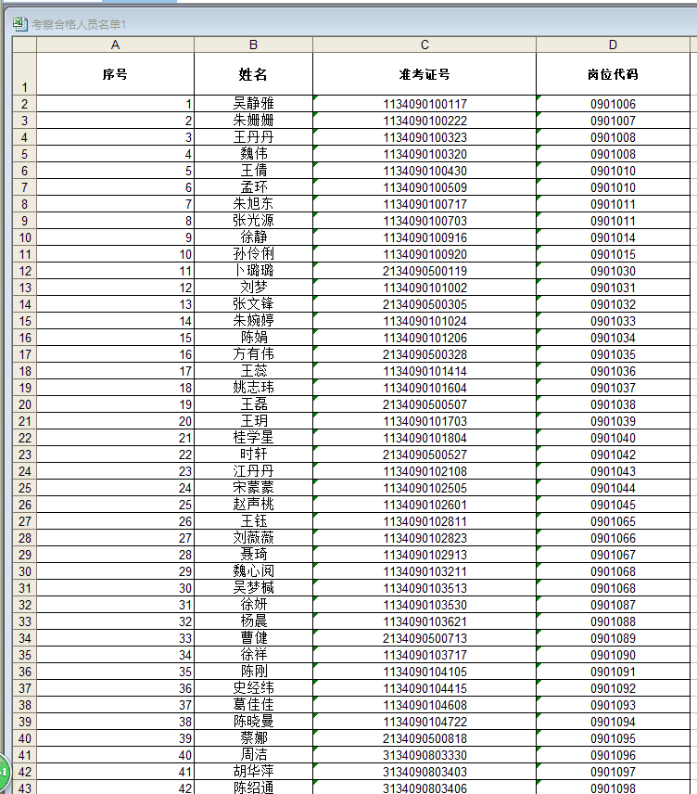This screenshot has height=794, width=697.
Task: Select the cell with job code 0901006
Action: pos(613,104)
